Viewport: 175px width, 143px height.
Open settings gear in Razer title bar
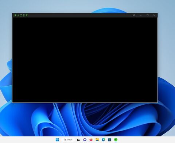tap(134, 15)
